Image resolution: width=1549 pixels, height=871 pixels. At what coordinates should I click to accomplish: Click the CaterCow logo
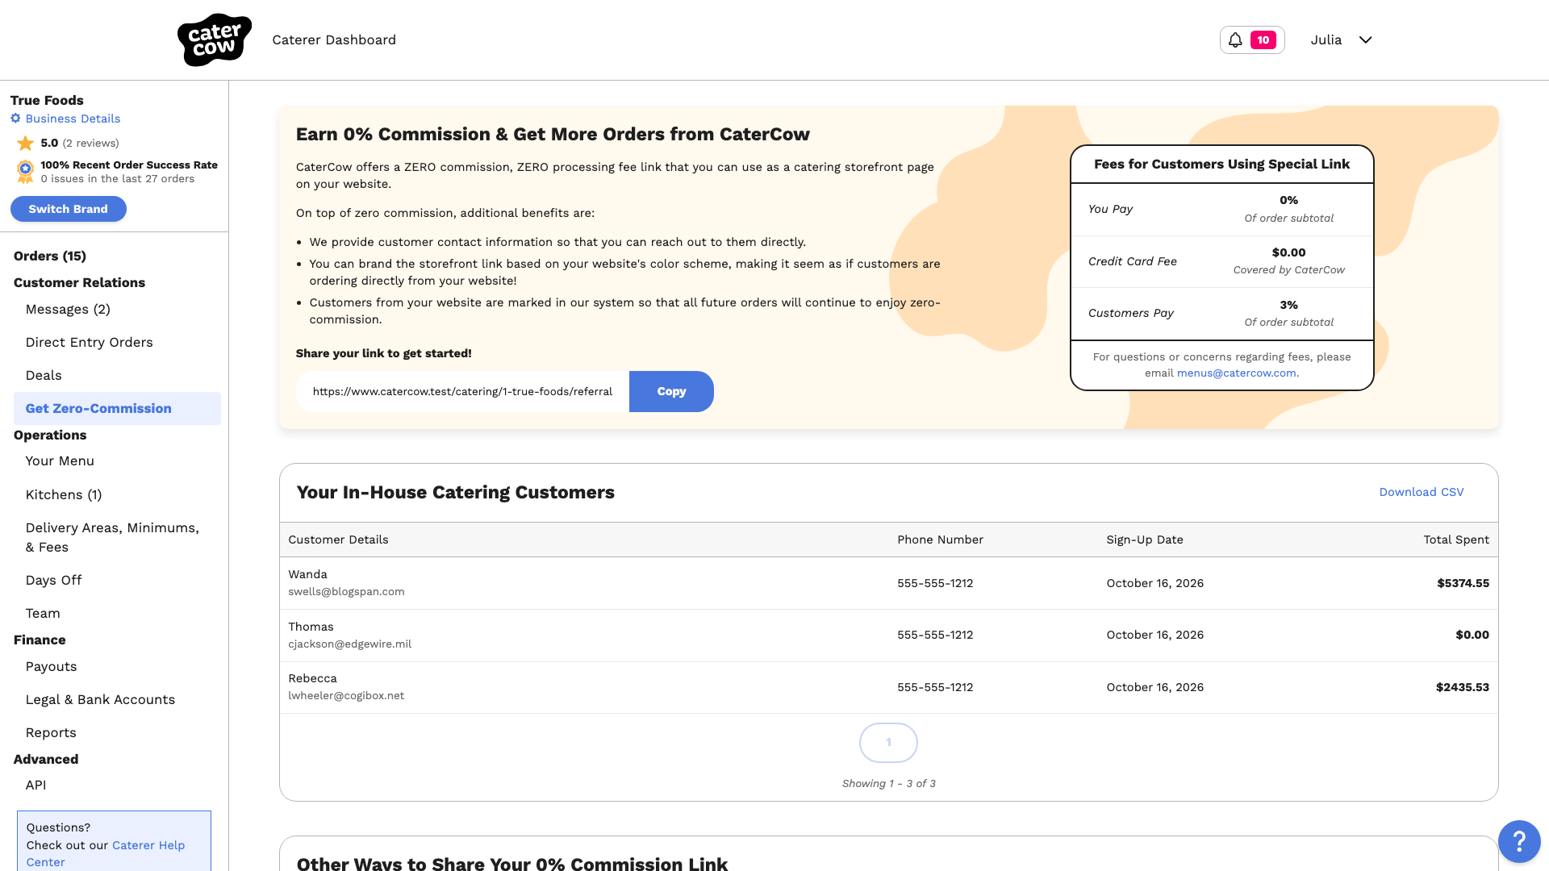click(x=214, y=40)
